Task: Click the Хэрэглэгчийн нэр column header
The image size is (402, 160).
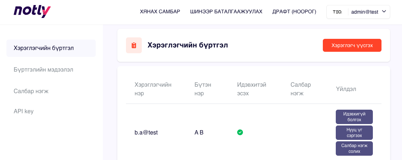Action: coord(153,89)
